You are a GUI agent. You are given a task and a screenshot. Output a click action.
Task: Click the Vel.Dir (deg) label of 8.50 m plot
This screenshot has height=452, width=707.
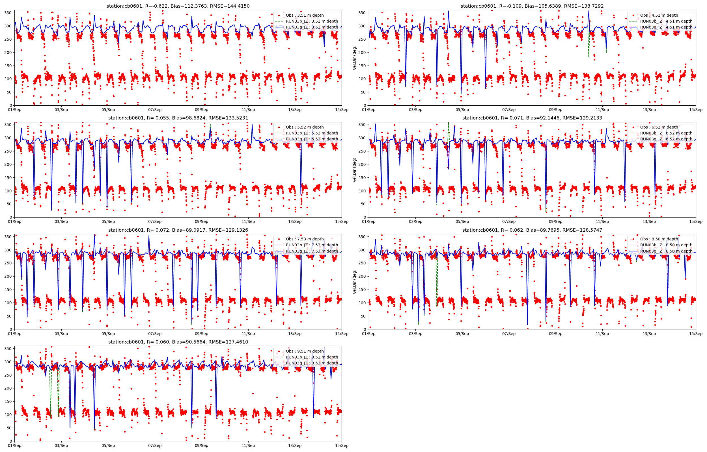click(355, 282)
